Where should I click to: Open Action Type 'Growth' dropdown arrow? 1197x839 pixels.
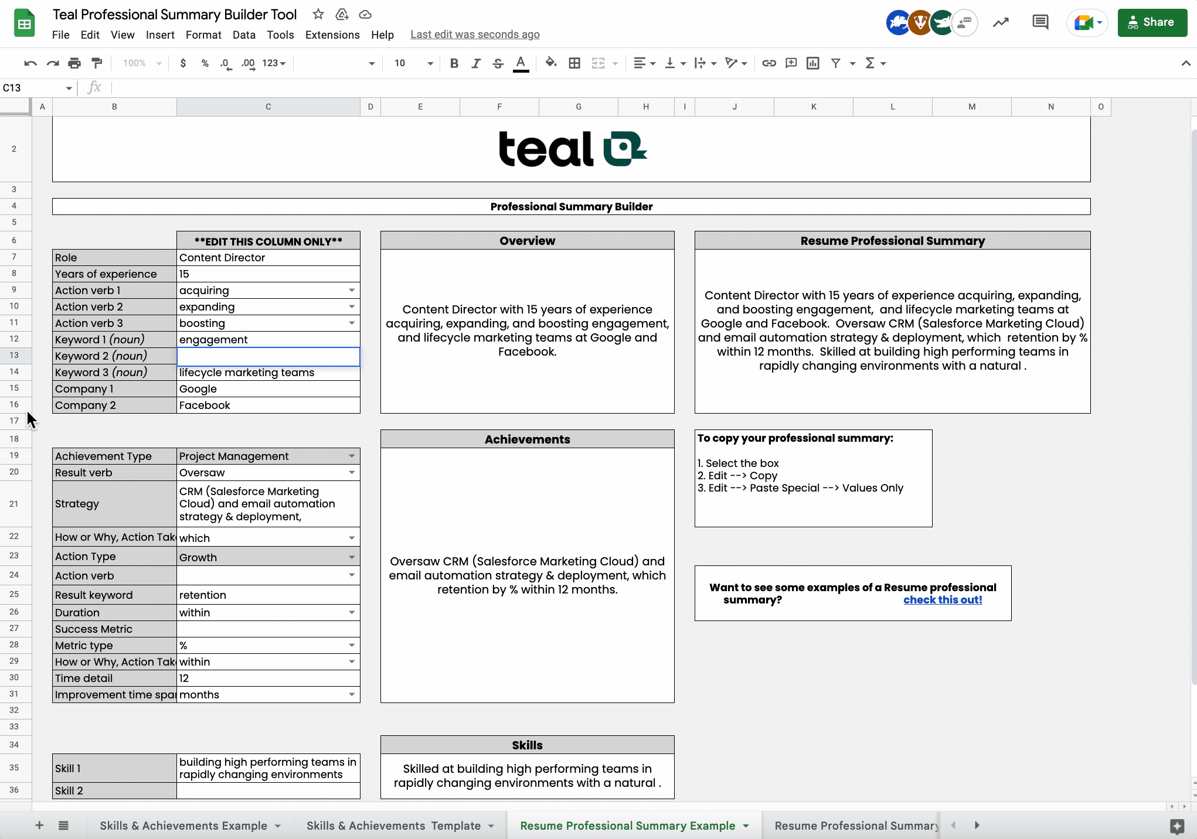(x=352, y=557)
